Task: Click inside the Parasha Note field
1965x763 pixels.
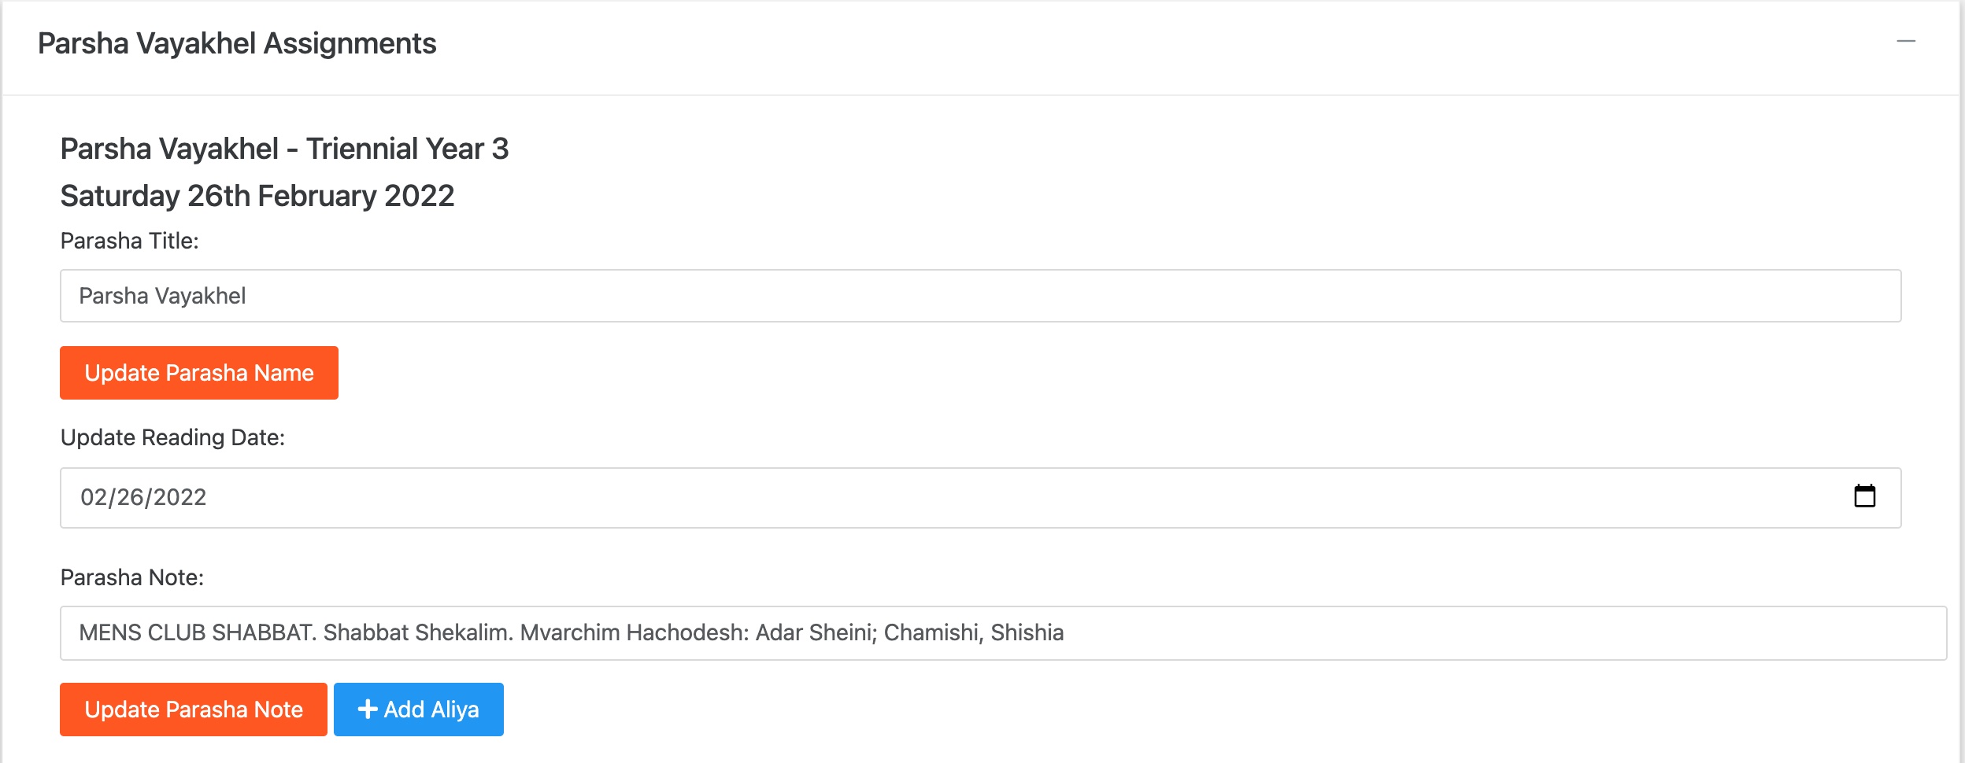Action: point(1003,633)
